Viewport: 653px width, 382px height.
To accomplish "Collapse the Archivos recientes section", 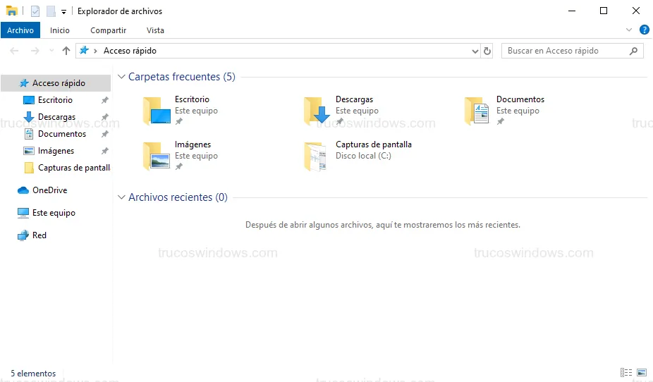I will click(121, 197).
